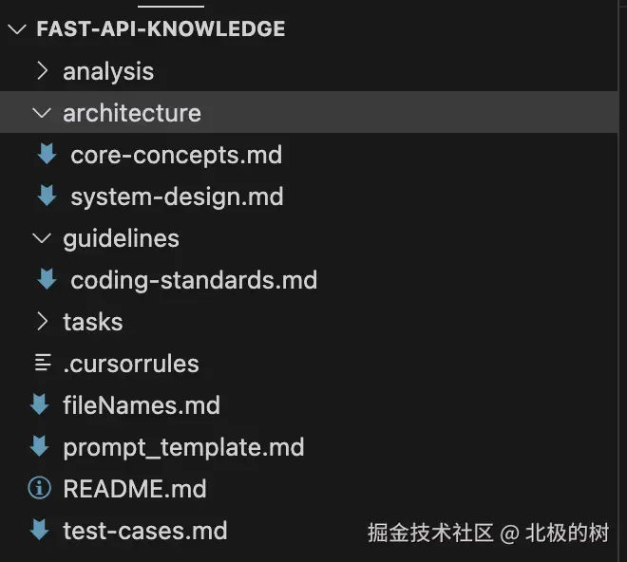Open the README.md file
This screenshot has width=627, height=562.
[134, 489]
